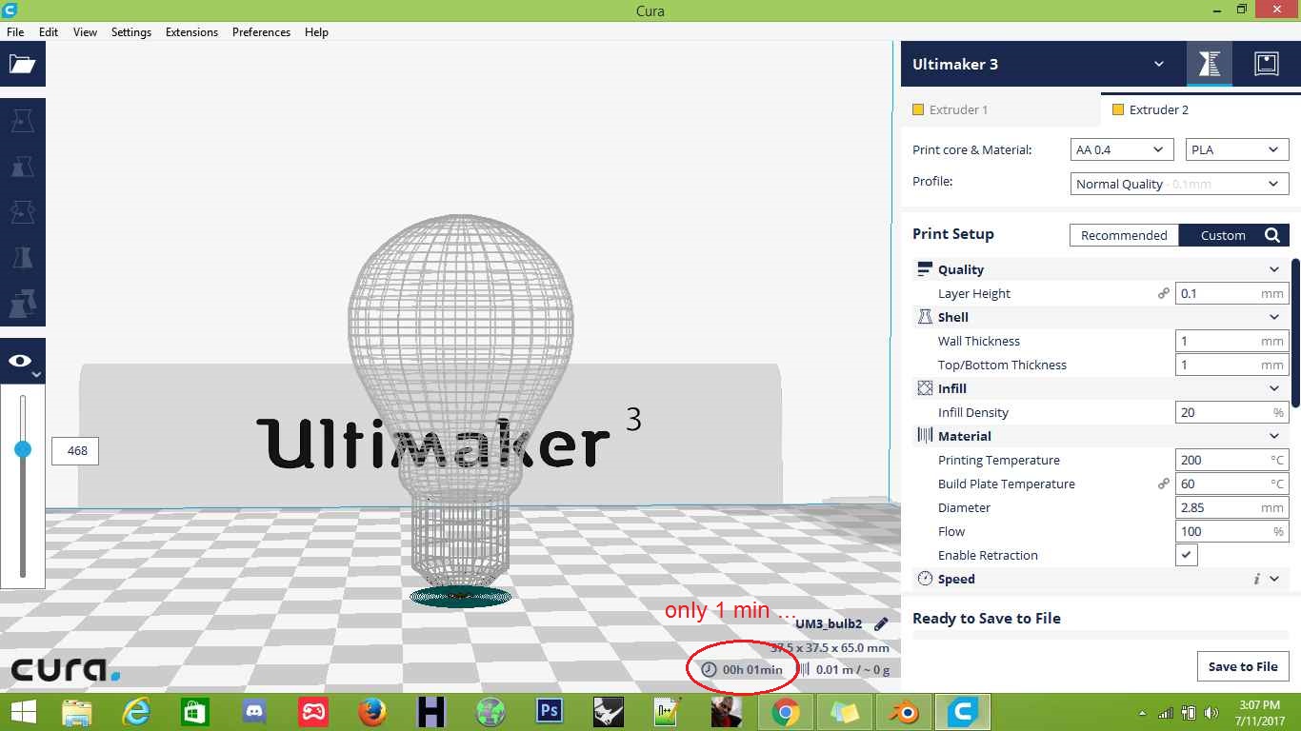Click the Layer Height input field

click(x=1231, y=293)
